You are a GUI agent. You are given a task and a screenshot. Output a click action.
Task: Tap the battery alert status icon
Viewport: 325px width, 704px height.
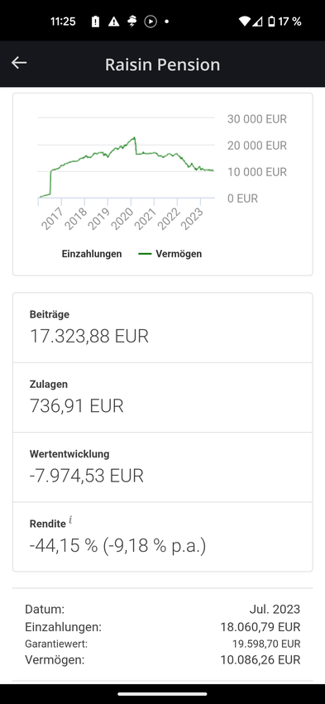point(95,22)
